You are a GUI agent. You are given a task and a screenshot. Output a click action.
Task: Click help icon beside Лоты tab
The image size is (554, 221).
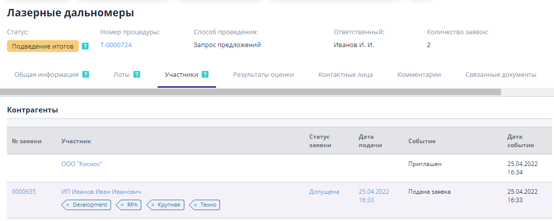tap(137, 75)
